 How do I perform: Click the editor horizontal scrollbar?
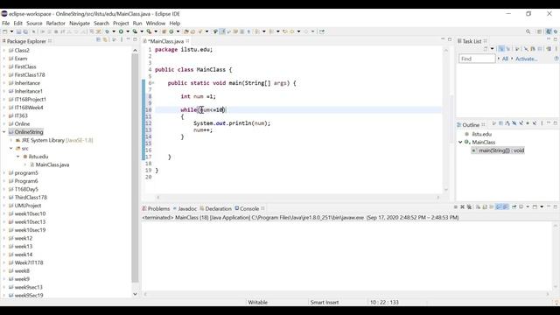298,197
